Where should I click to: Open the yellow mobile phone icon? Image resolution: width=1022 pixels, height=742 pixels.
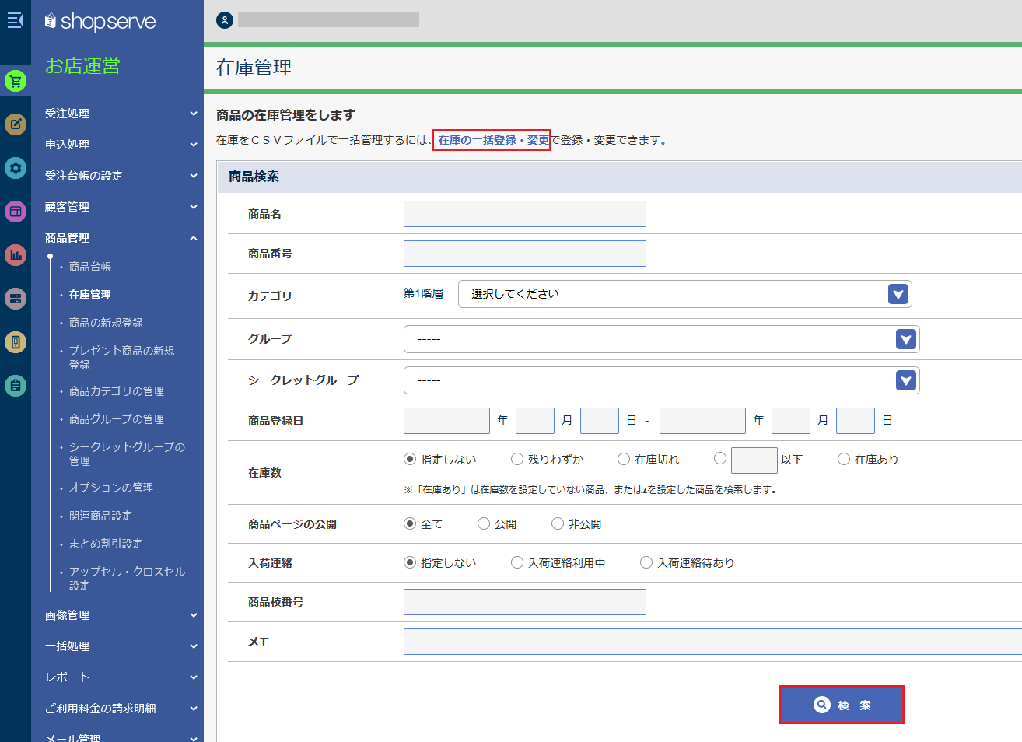pyautogui.click(x=16, y=342)
